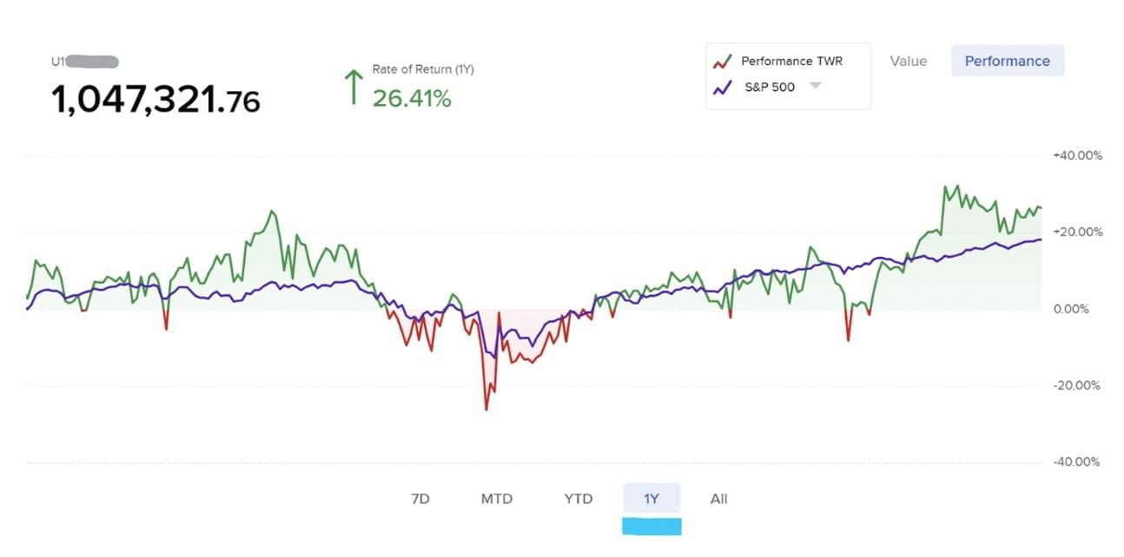
Task: Switch to the MTD time range
Action: tap(497, 499)
